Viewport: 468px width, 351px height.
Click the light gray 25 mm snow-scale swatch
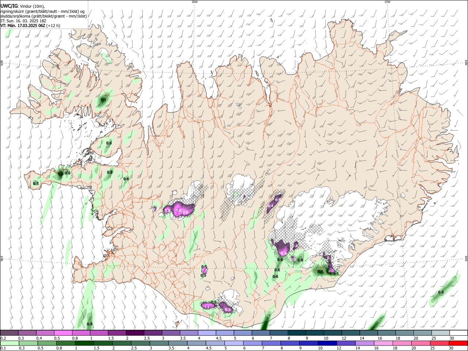(441, 333)
